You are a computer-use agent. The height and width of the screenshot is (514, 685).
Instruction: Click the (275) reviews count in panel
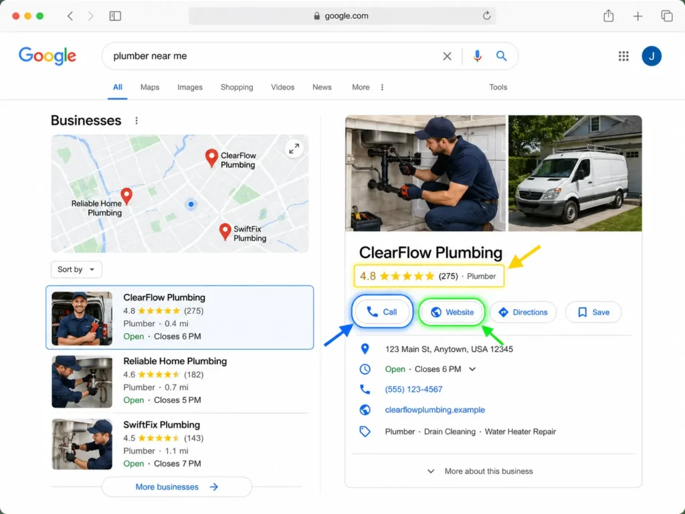click(448, 276)
